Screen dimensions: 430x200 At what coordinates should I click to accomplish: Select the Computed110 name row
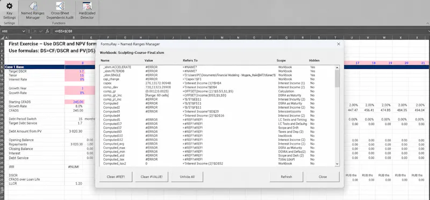click(x=217, y=135)
